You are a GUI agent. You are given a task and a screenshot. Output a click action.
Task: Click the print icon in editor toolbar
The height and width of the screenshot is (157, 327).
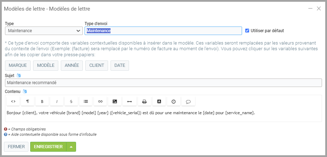click(x=144, y=101)
